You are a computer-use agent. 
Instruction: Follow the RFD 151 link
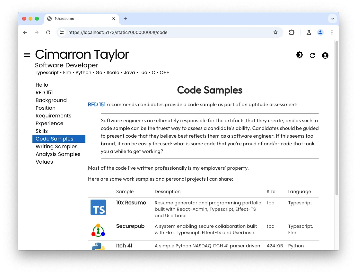pyautogui.click(x=97, y=104)
